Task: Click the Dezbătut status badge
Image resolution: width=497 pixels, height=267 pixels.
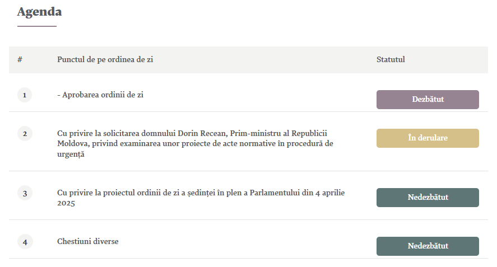Action: click(x=428, y=100)
